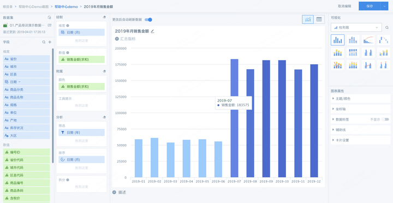Screen dimensions: 393x203
Task: Click the 2019-07 bar in chart
Action: click(x=234, y=118)
